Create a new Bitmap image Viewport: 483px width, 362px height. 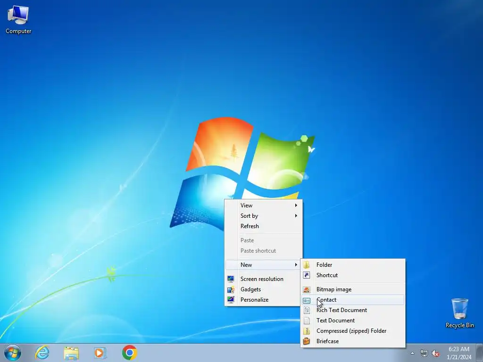point(353,289)
